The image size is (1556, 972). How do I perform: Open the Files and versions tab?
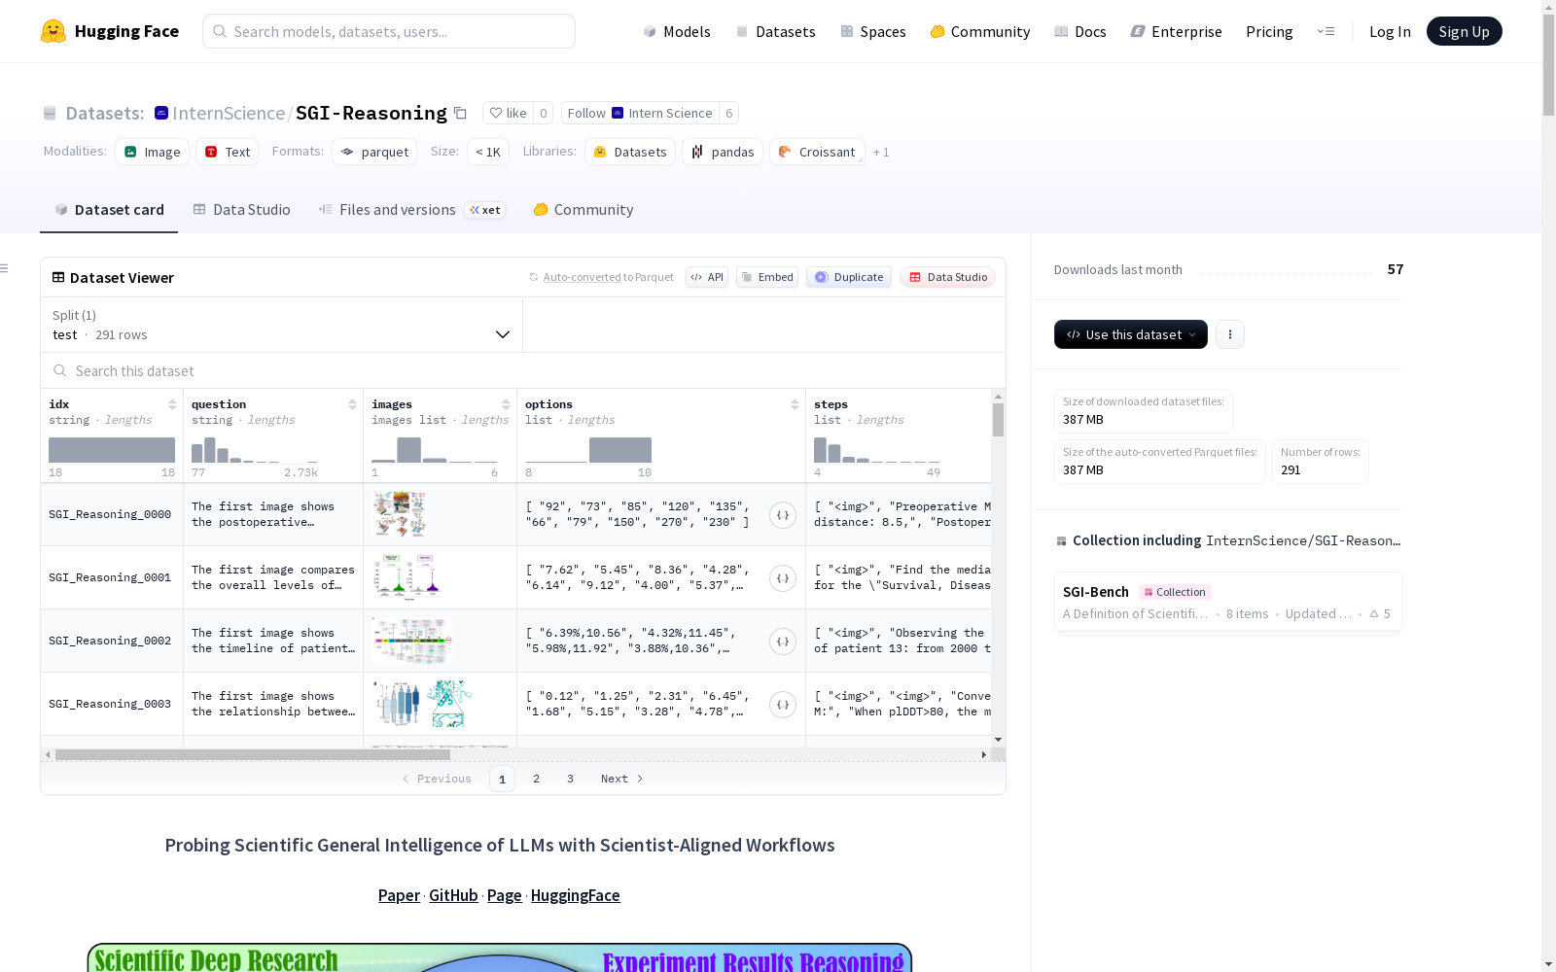coord(411,209)
